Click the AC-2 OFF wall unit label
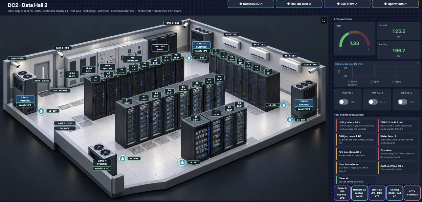The width and height of the screenshot is (422, 202). click(259, 45)
